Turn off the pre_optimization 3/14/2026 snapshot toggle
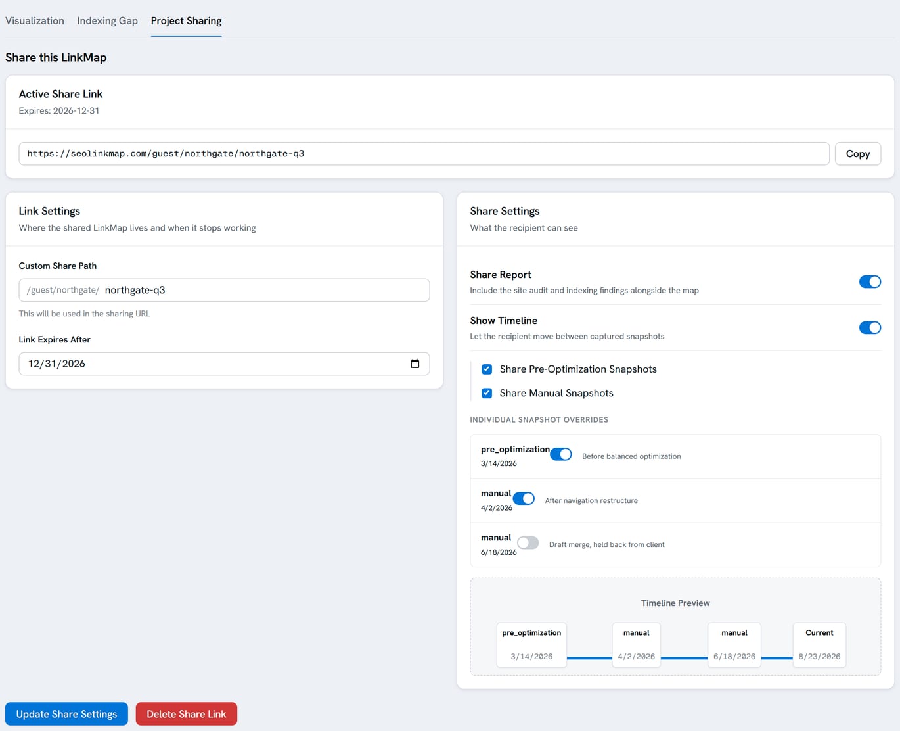This screenshot has width=900, height=731. [x=561, y=454]
